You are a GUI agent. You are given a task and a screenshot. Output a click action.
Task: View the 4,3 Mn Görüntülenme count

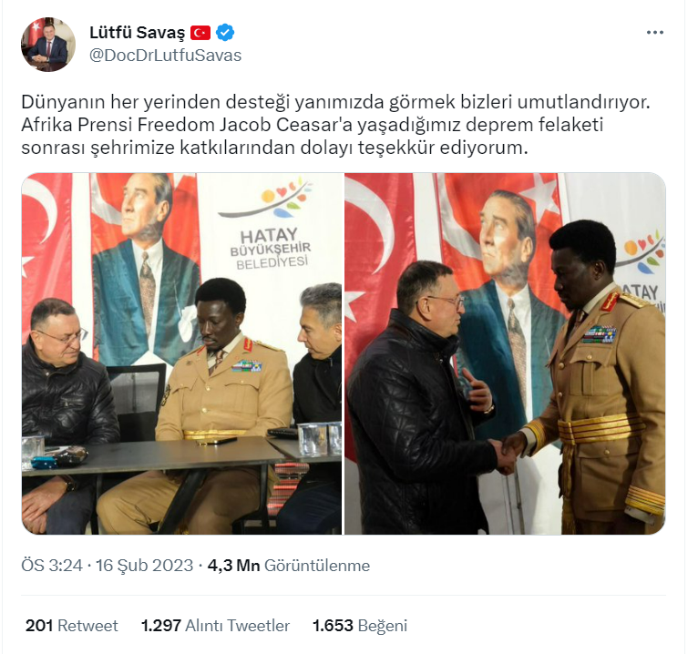pos(289,566)
